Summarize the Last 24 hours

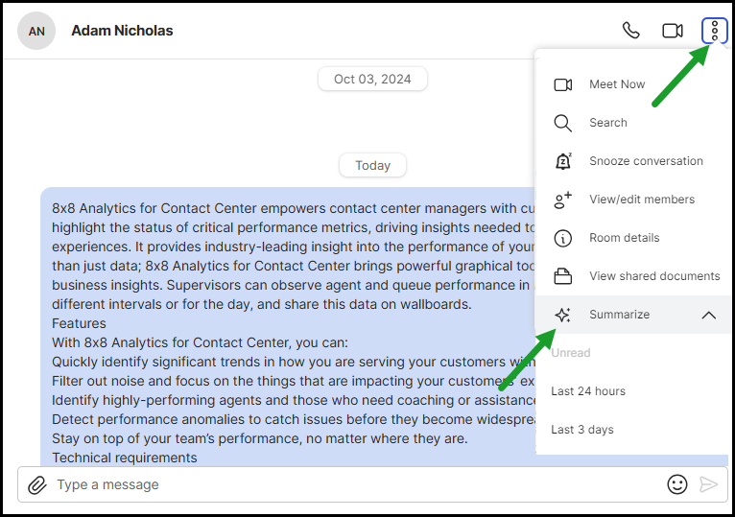click(x=588, y=391)
